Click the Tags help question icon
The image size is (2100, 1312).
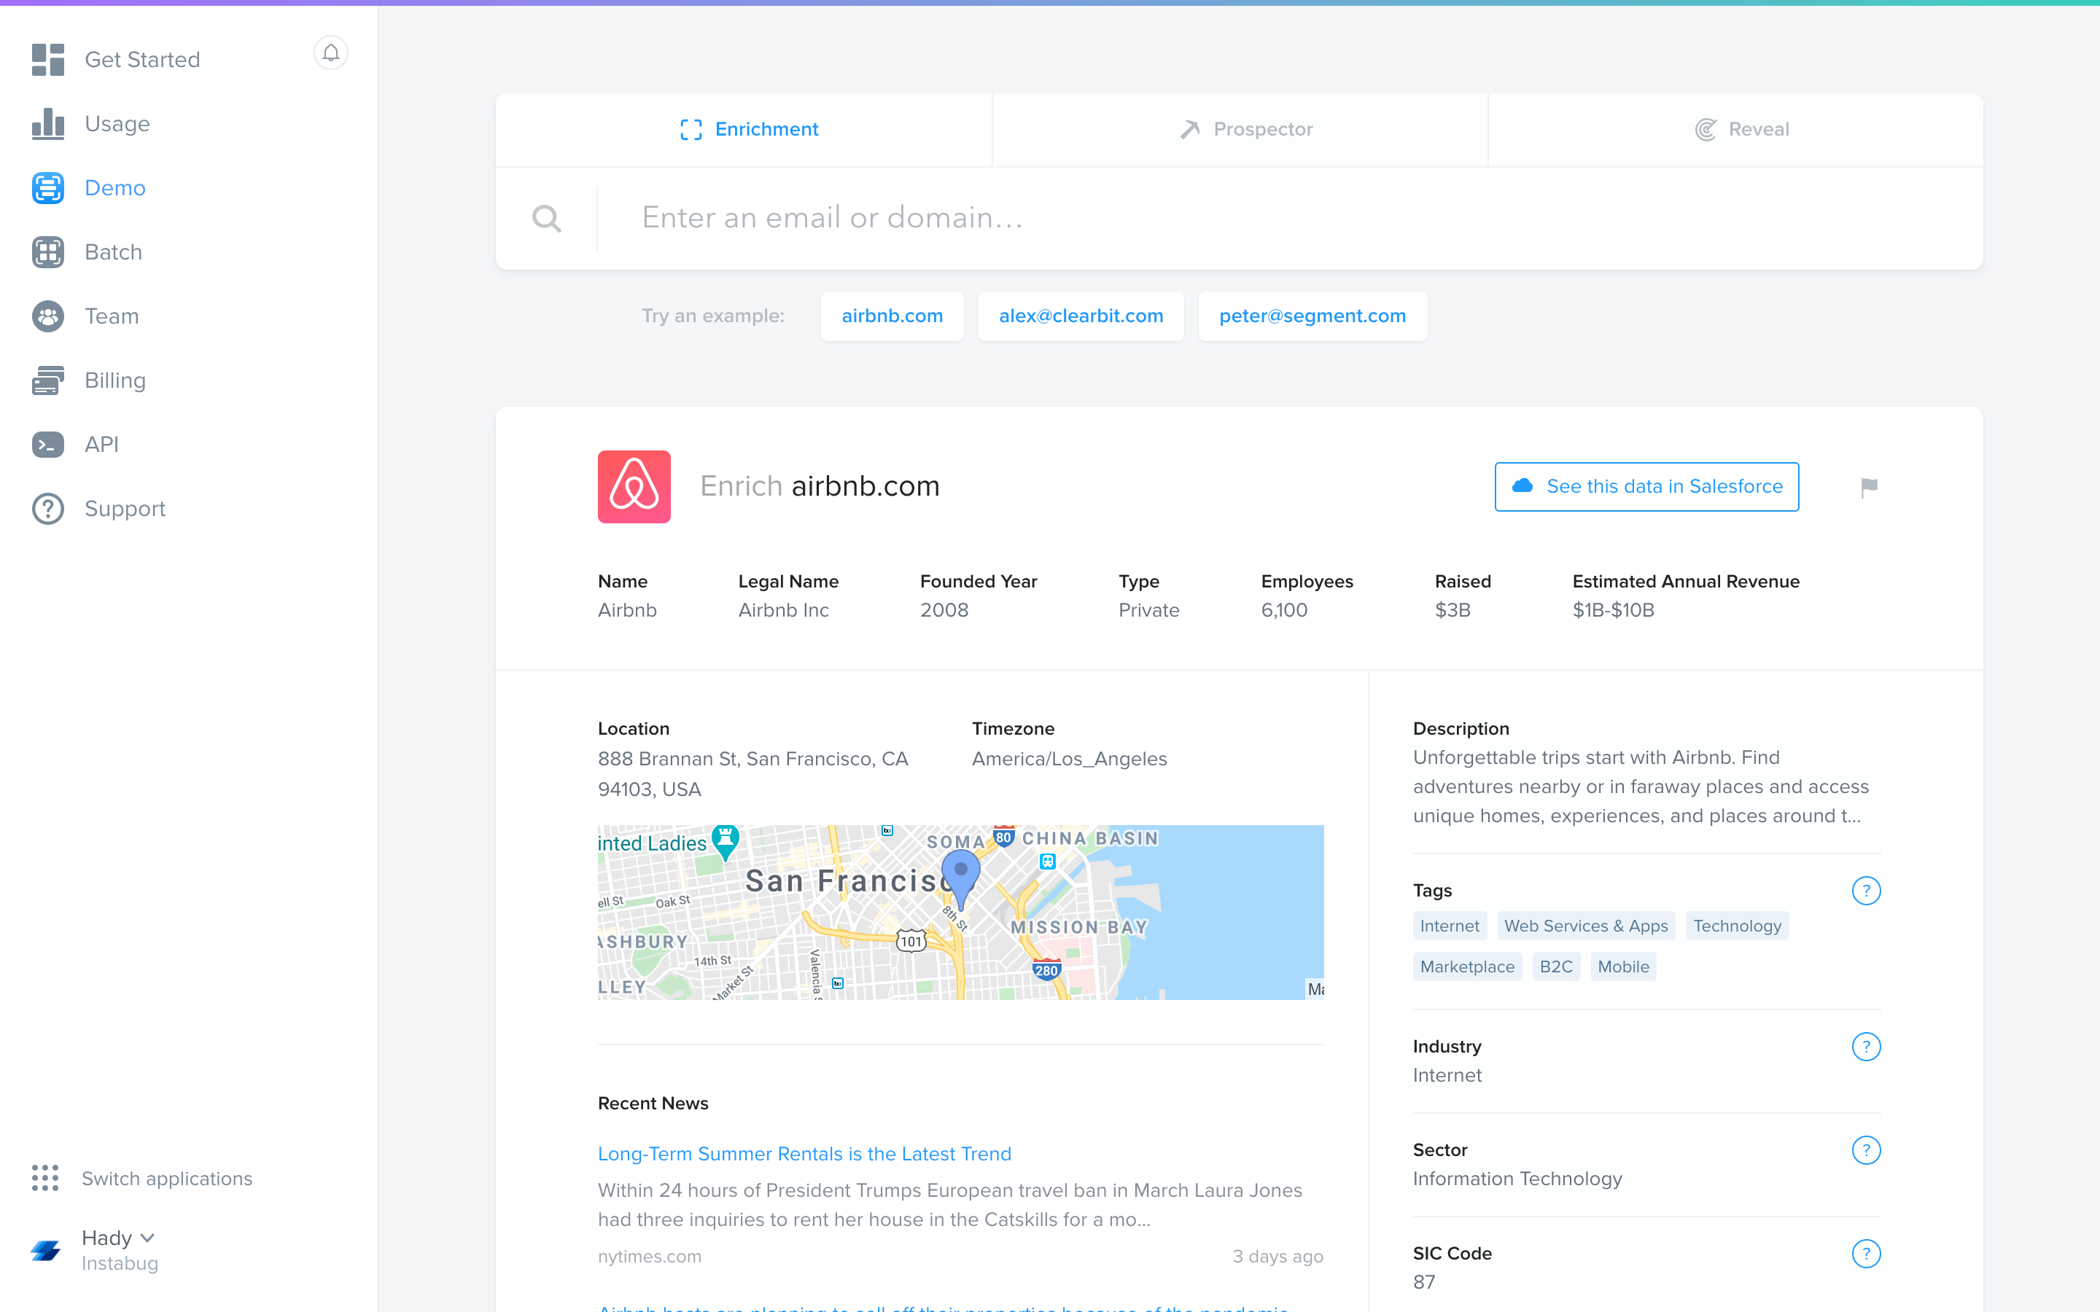tap(1866, 891)
